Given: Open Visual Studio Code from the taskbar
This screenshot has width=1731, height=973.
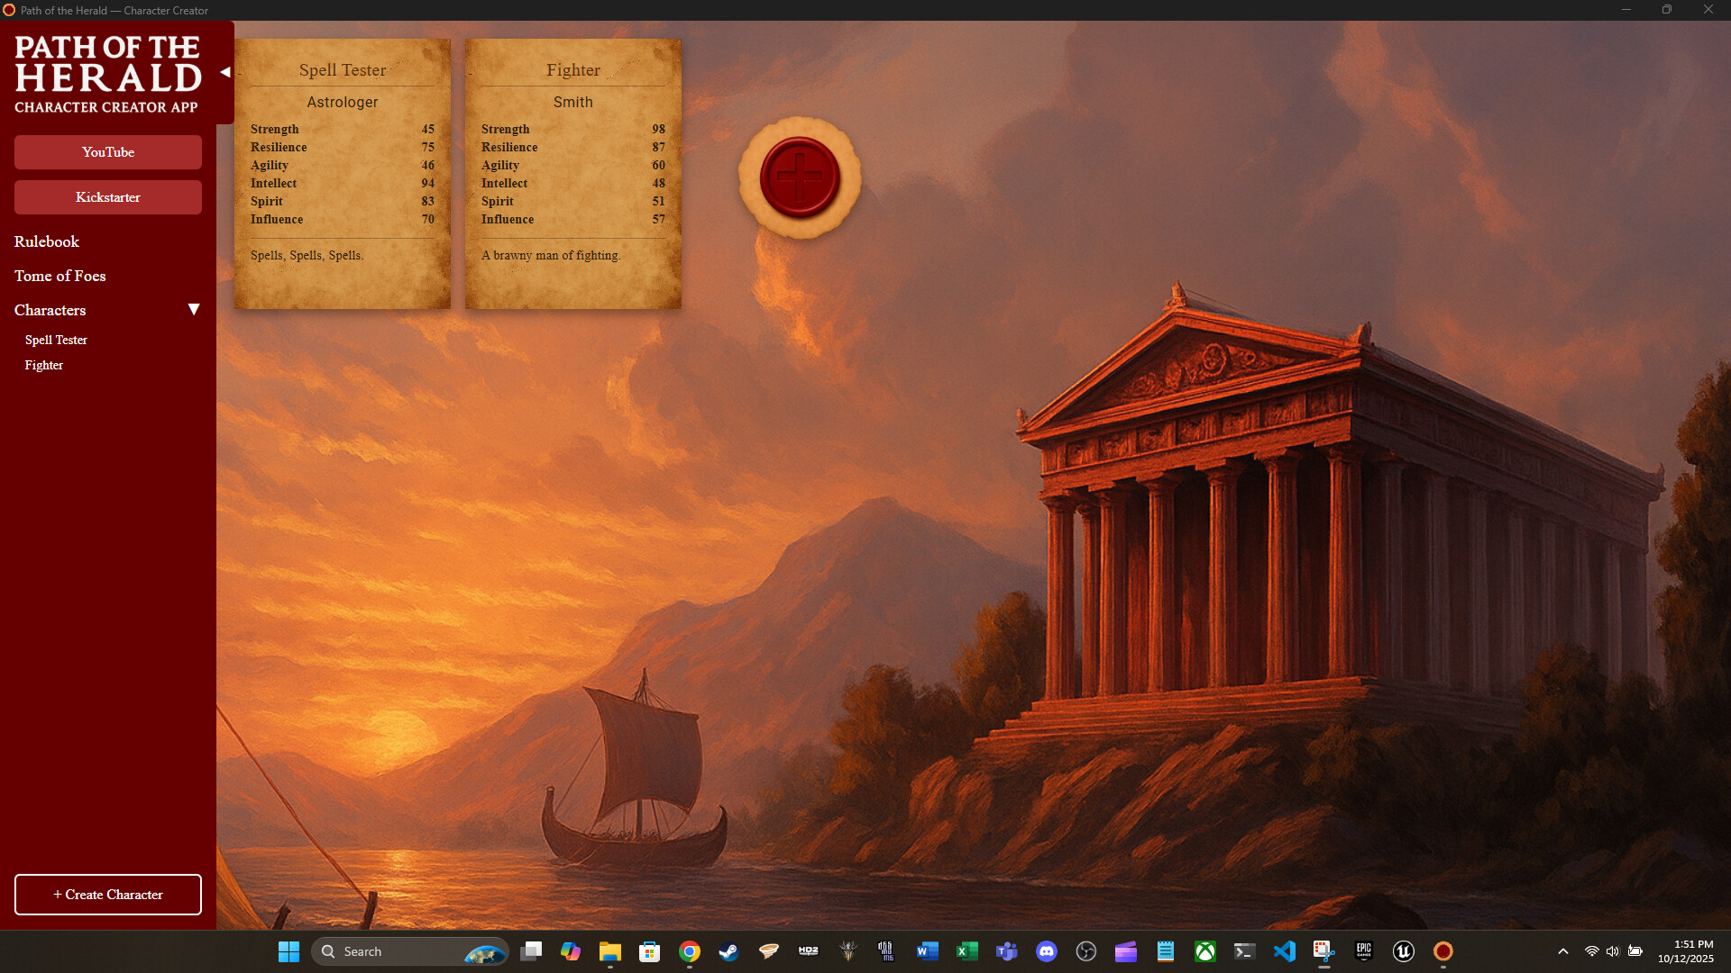Looking at the screenshot, I should (x=1285, y=950).
